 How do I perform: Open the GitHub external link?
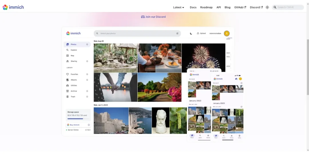[x=240, y=7]
